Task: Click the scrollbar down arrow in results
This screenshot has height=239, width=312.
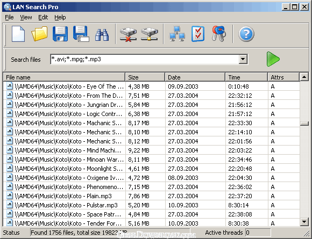Action: point(304,222)
